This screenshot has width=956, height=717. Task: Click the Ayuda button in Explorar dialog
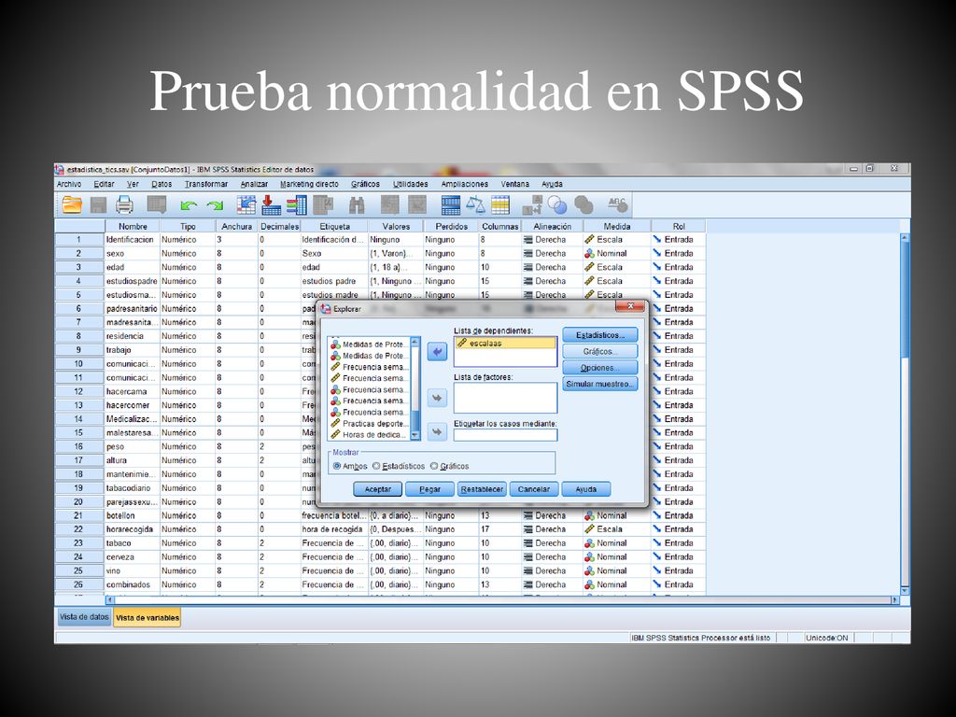tap(586, 489)
